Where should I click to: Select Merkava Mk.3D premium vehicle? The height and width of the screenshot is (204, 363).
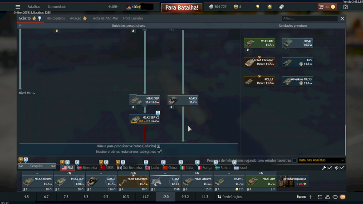298,81
